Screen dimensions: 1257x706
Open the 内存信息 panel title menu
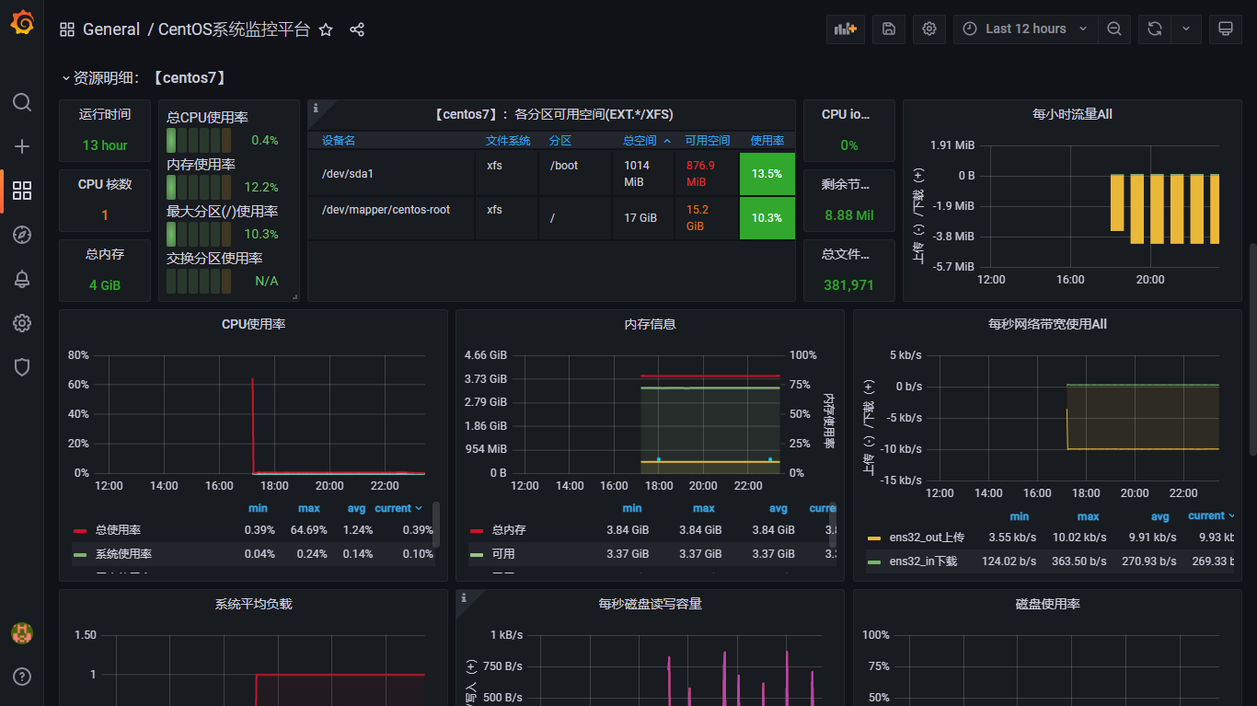click(x=650, y=324)
